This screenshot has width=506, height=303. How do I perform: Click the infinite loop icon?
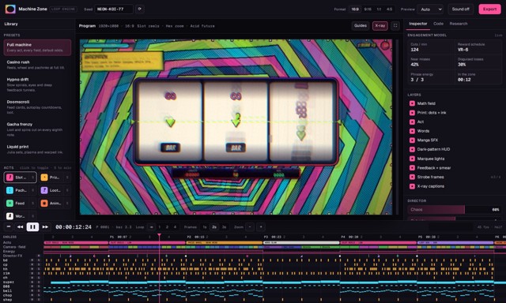(x=151, y=227)
